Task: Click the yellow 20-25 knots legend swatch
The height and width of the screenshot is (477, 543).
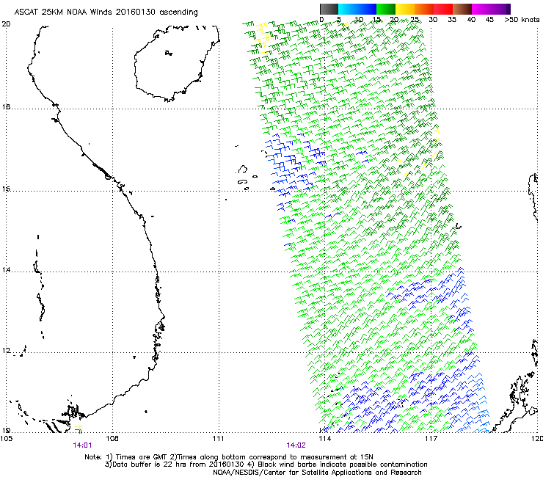Action: (x=405, y=9)
